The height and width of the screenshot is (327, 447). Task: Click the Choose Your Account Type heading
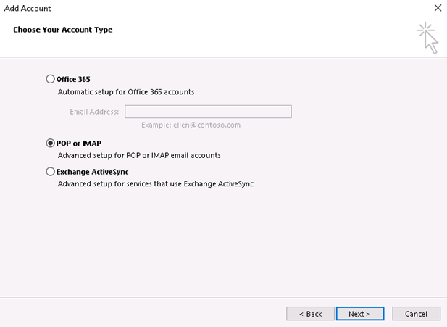click(x=63, y=30)
